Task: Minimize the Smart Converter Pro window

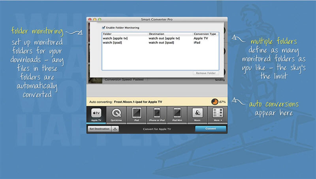Action: pos(95,19)
